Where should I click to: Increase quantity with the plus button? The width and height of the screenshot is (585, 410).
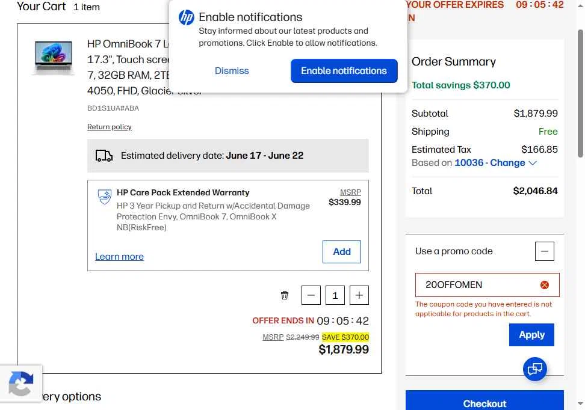tap(359, 295)
